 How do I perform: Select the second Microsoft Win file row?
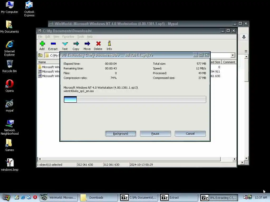[x=49, y=72]
